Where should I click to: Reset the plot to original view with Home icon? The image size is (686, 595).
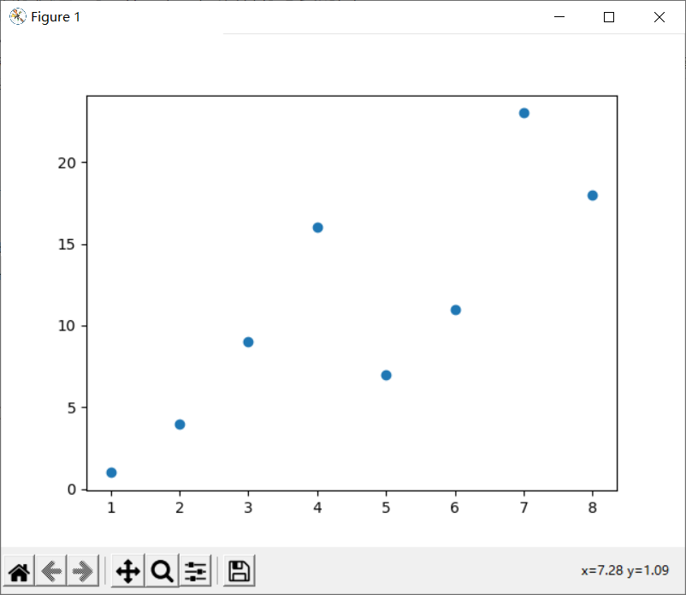20,571
